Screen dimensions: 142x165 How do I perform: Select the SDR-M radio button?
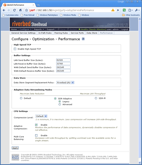[96, 98]
